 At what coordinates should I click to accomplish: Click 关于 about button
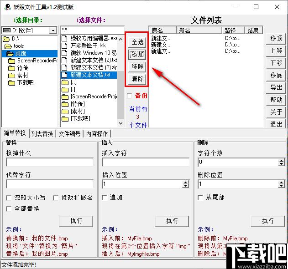276,112
